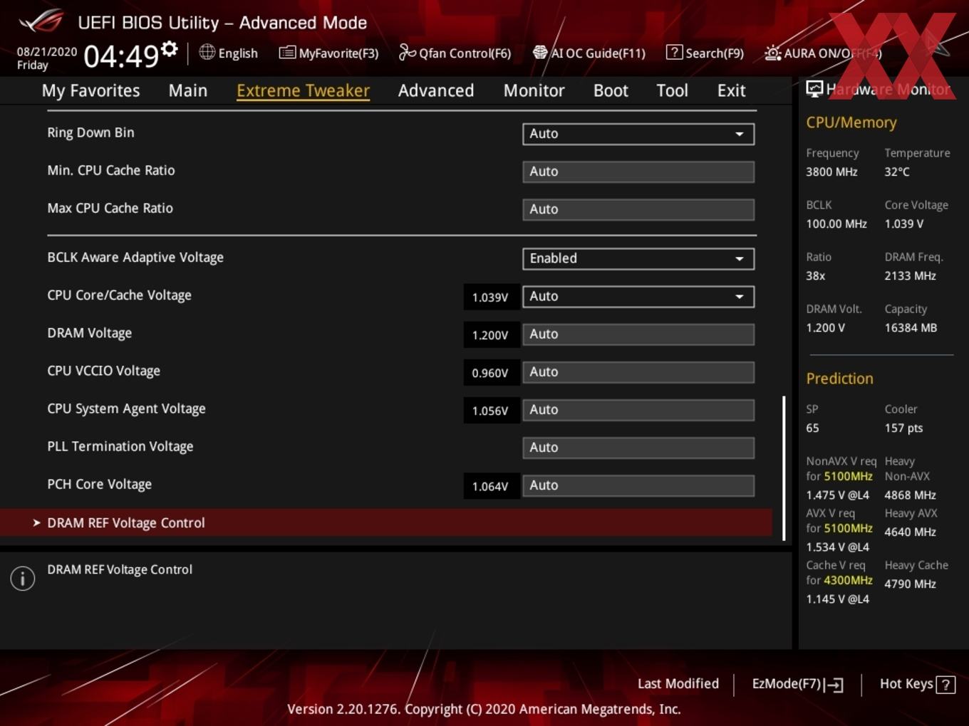This screenshot has width=969, height=726.
Task: Open the Ring Down Bin dropdown
Action: pyautogui.click(x=638, y=134)
